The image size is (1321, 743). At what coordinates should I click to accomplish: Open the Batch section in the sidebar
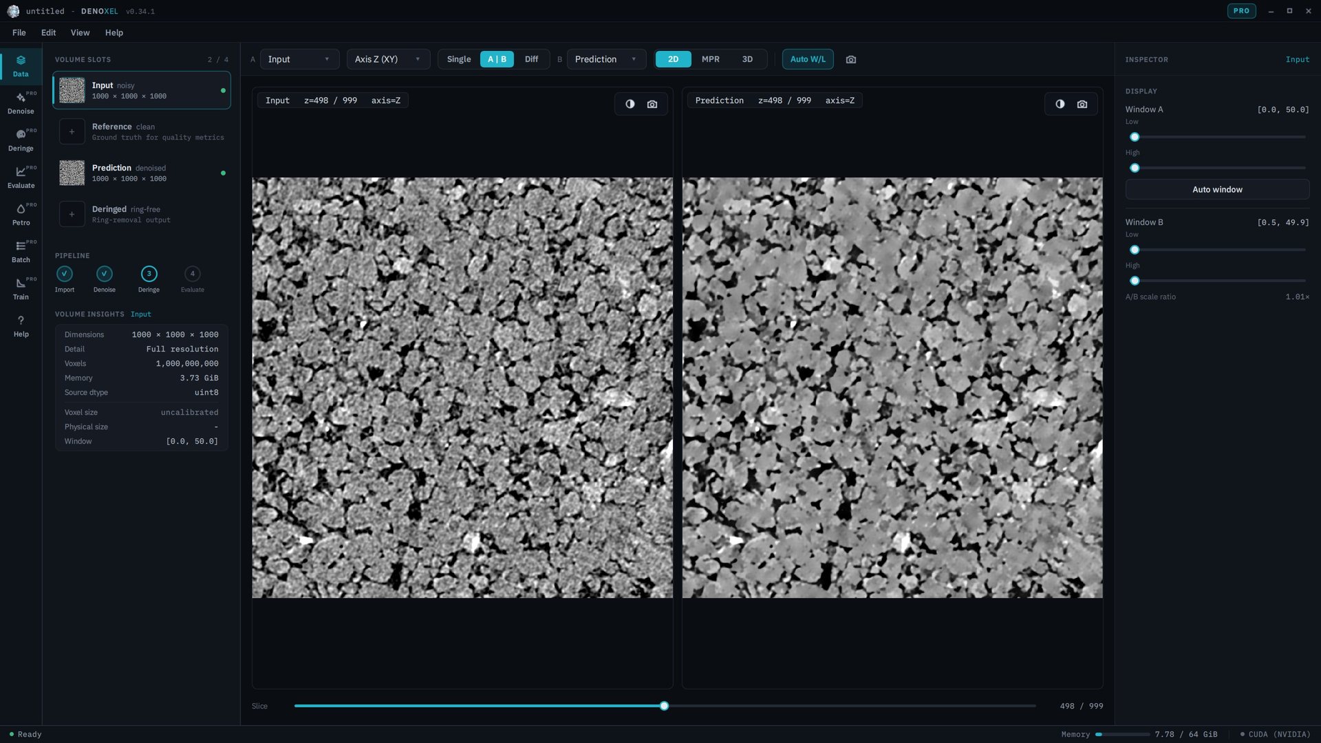tap(21, 252)
